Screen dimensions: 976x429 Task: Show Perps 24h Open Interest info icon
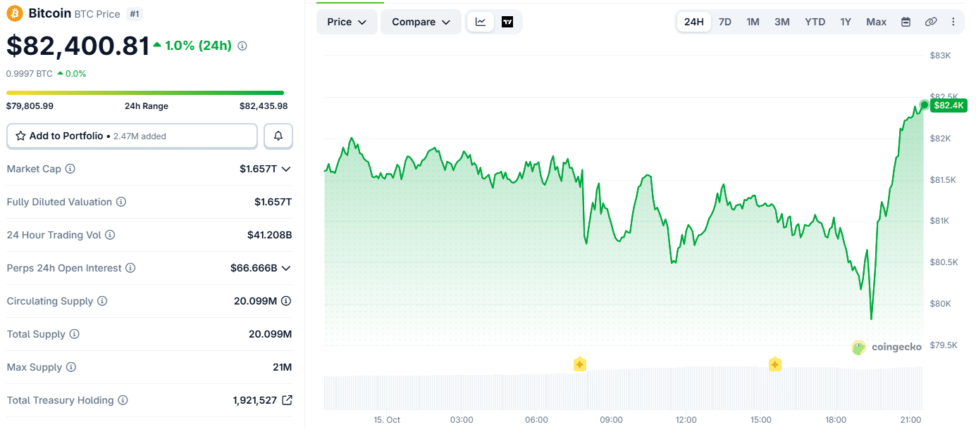point(130,268)
